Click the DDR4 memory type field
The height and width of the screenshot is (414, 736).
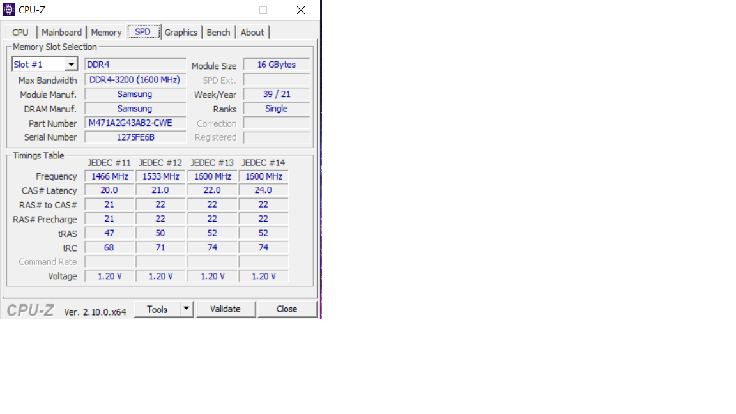[135, 65]
